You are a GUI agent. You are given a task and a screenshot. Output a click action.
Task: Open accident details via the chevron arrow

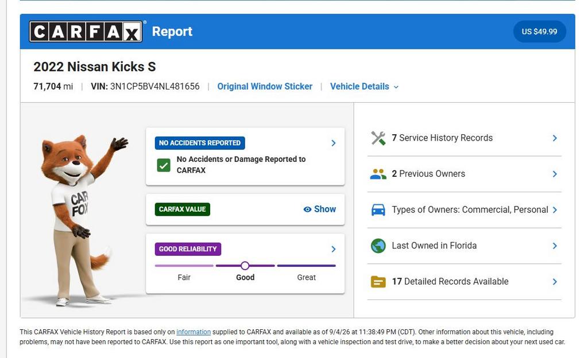(x=334, y=143)
